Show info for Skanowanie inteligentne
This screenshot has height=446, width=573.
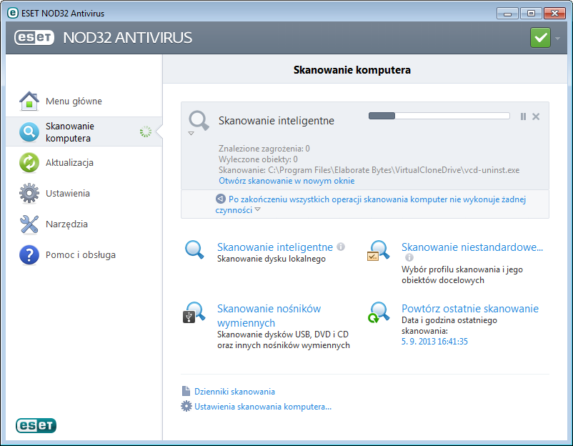pos(341,247)
